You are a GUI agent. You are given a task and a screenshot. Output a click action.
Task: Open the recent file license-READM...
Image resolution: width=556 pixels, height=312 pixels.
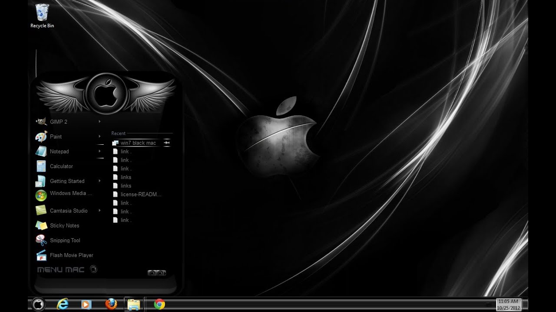141,195
